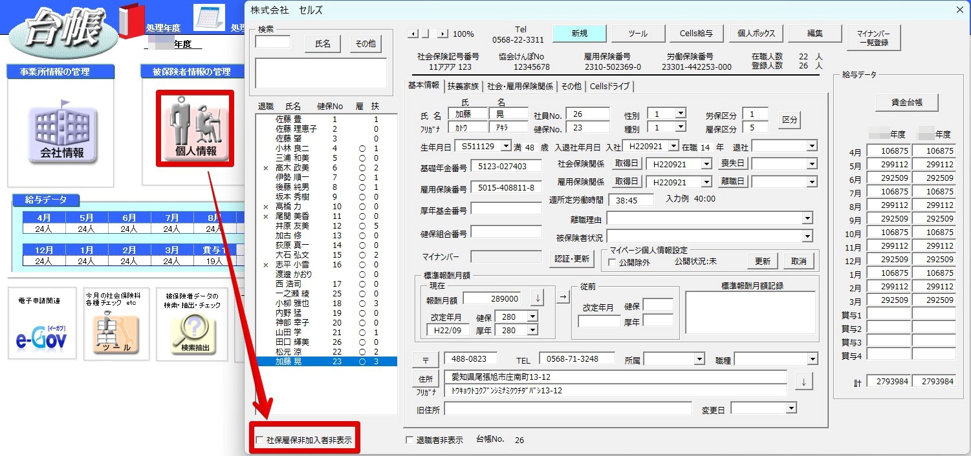Toggle the 退職者非表示 checkbox
The image size is (971, 456).
(409, 440)
